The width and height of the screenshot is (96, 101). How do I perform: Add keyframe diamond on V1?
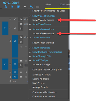click(26, 46)
